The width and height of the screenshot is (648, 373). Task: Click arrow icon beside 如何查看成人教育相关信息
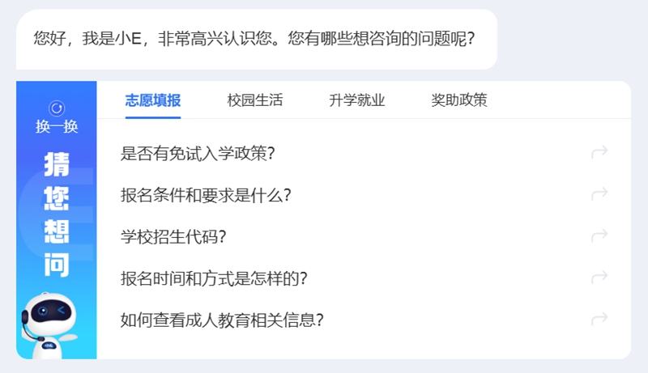(599, 320)
